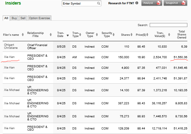Click the 98.44 price cell

pyautogui.click(x=141, y=128)
